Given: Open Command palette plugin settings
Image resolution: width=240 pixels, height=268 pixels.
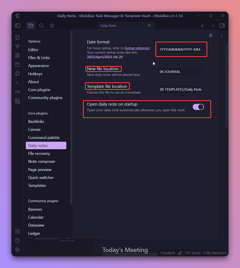Looking at the screenshot, I should pyautogui.click(x=44, y=137).
